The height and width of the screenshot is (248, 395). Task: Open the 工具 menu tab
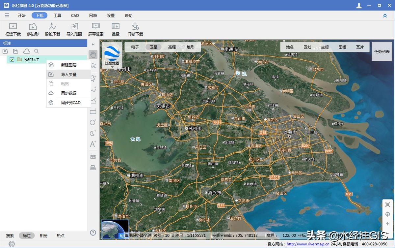point(57,15)
